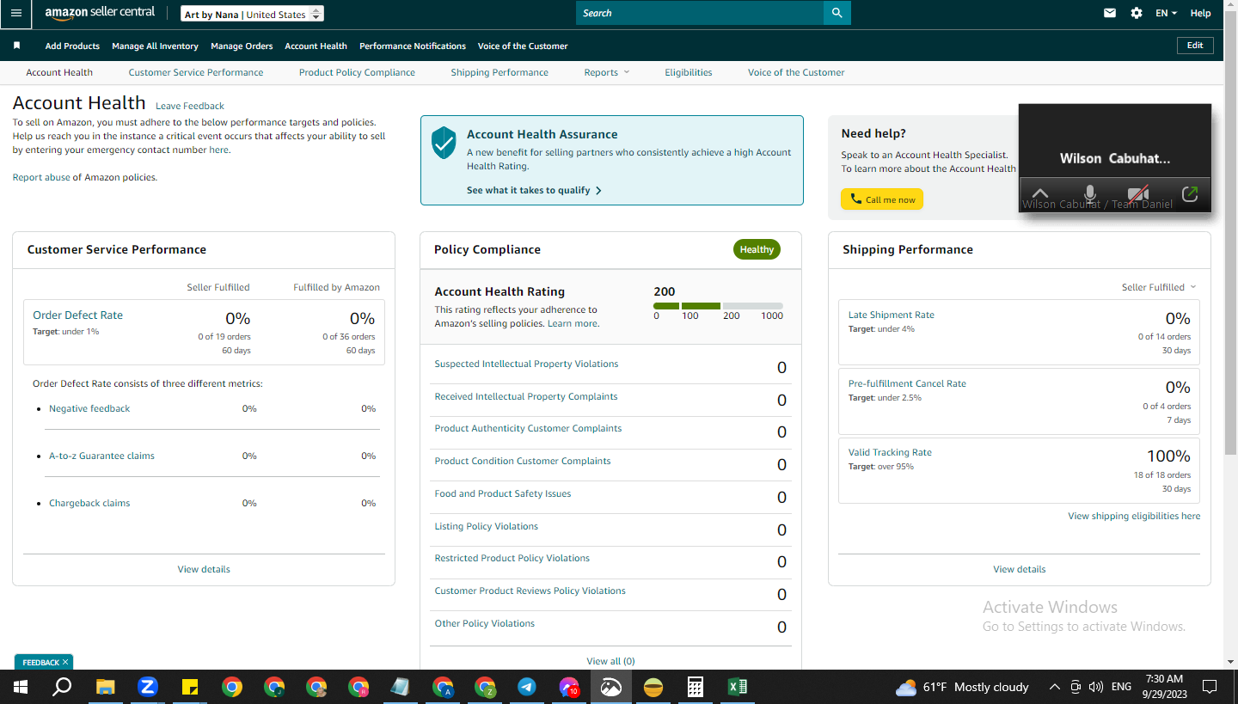Switch to Shipping Performance tab
The height and width of the screenshot is (704, 1238).
coord(499,72)
